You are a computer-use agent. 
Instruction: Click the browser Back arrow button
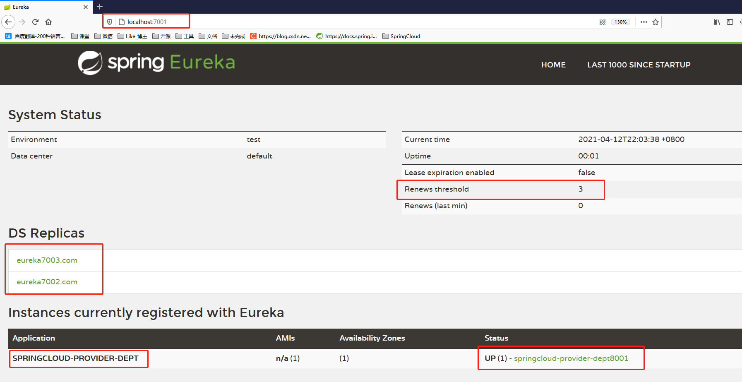(x=8, y=22)
